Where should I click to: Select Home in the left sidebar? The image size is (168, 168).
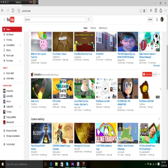click(12, 29)
